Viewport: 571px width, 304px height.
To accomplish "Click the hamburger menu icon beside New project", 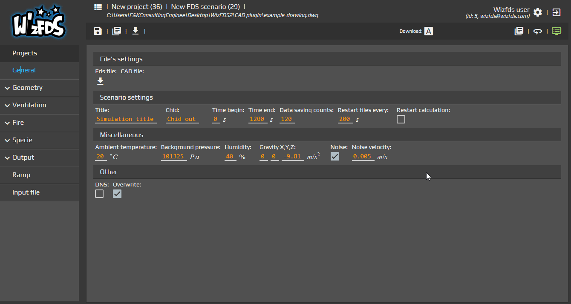I will pos(97,6).
